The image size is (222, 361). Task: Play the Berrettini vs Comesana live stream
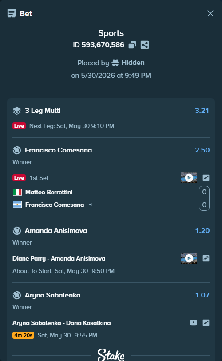(189, 178)
